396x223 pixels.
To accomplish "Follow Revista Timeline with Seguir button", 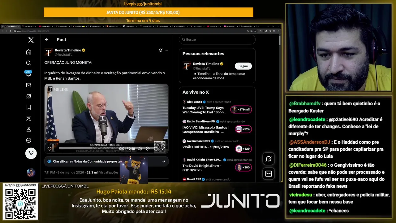I will pos(243,66).
